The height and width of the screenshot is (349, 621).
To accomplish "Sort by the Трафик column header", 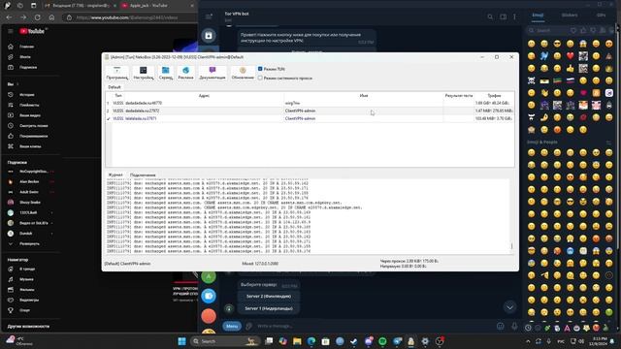I will click(494, 95).
